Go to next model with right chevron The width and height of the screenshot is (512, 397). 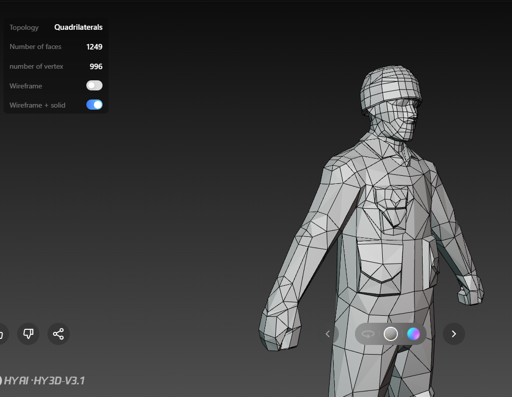coord(454,334)
